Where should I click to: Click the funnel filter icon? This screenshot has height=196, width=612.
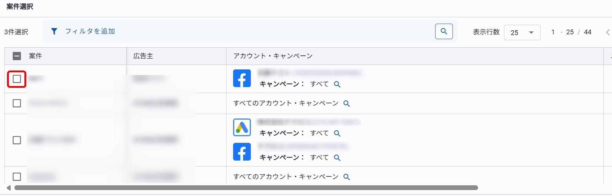pos(54,31)
